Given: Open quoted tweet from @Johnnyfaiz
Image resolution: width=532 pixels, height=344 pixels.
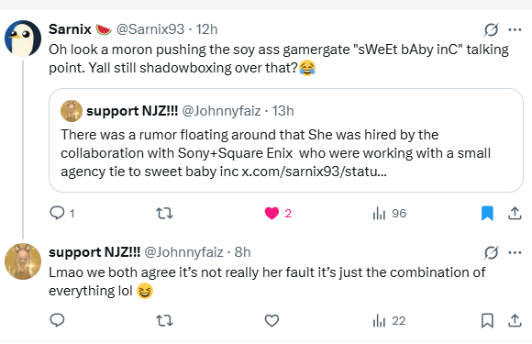Looking at the screenshot, I should pyautogui.click(x=286, y=140).
